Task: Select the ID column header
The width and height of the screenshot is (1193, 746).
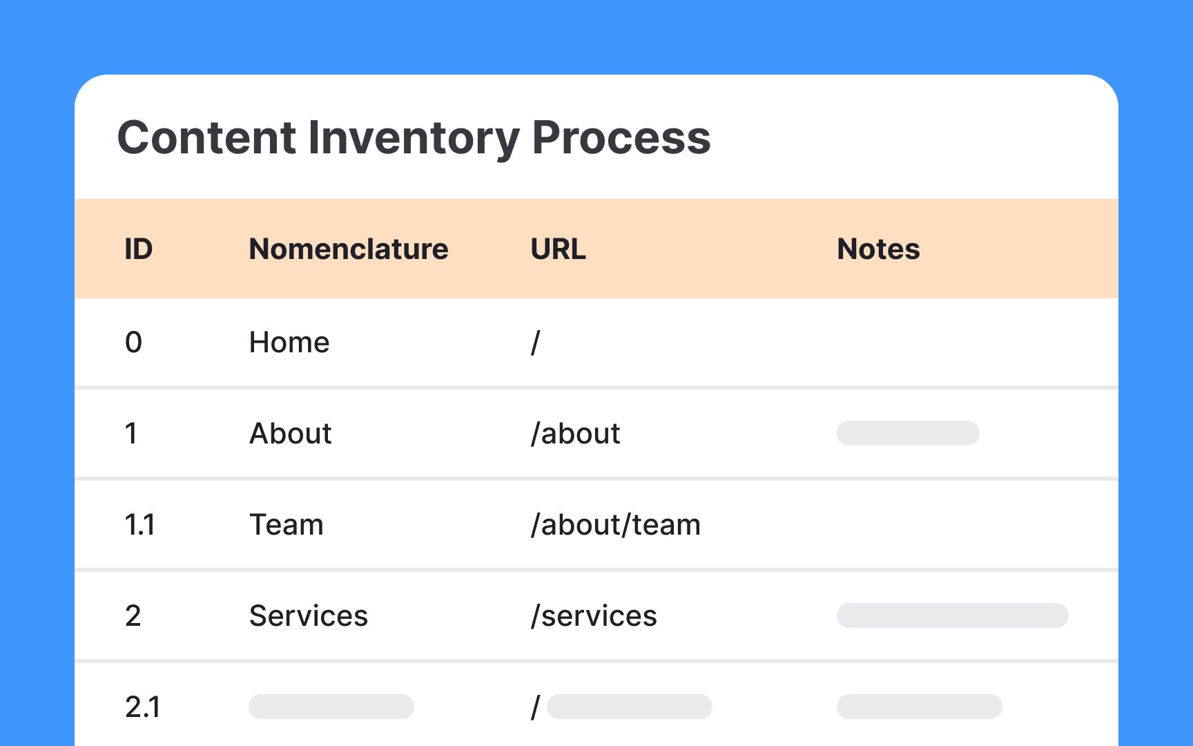Action: 138,249
